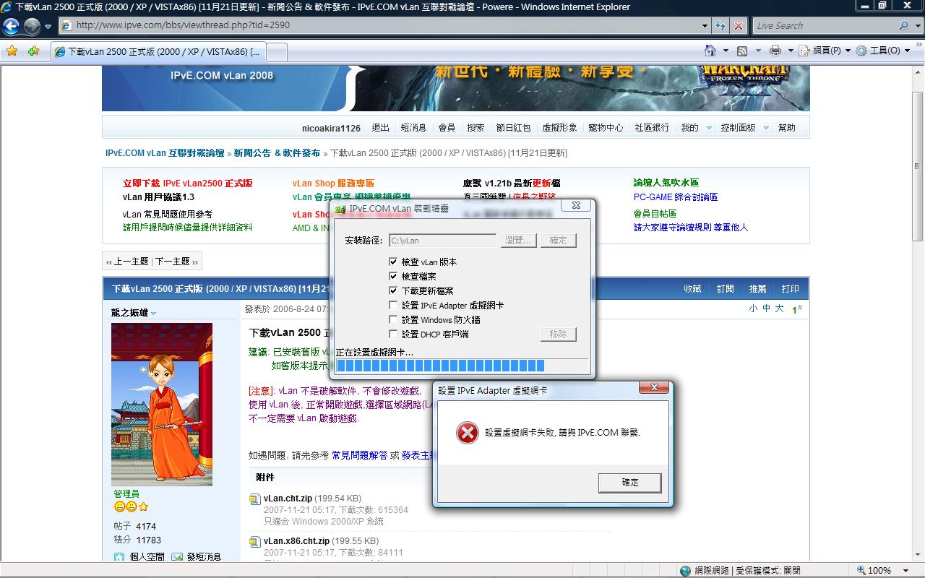
Task: Click the 上一主題 link
Action: click(131, 262)
